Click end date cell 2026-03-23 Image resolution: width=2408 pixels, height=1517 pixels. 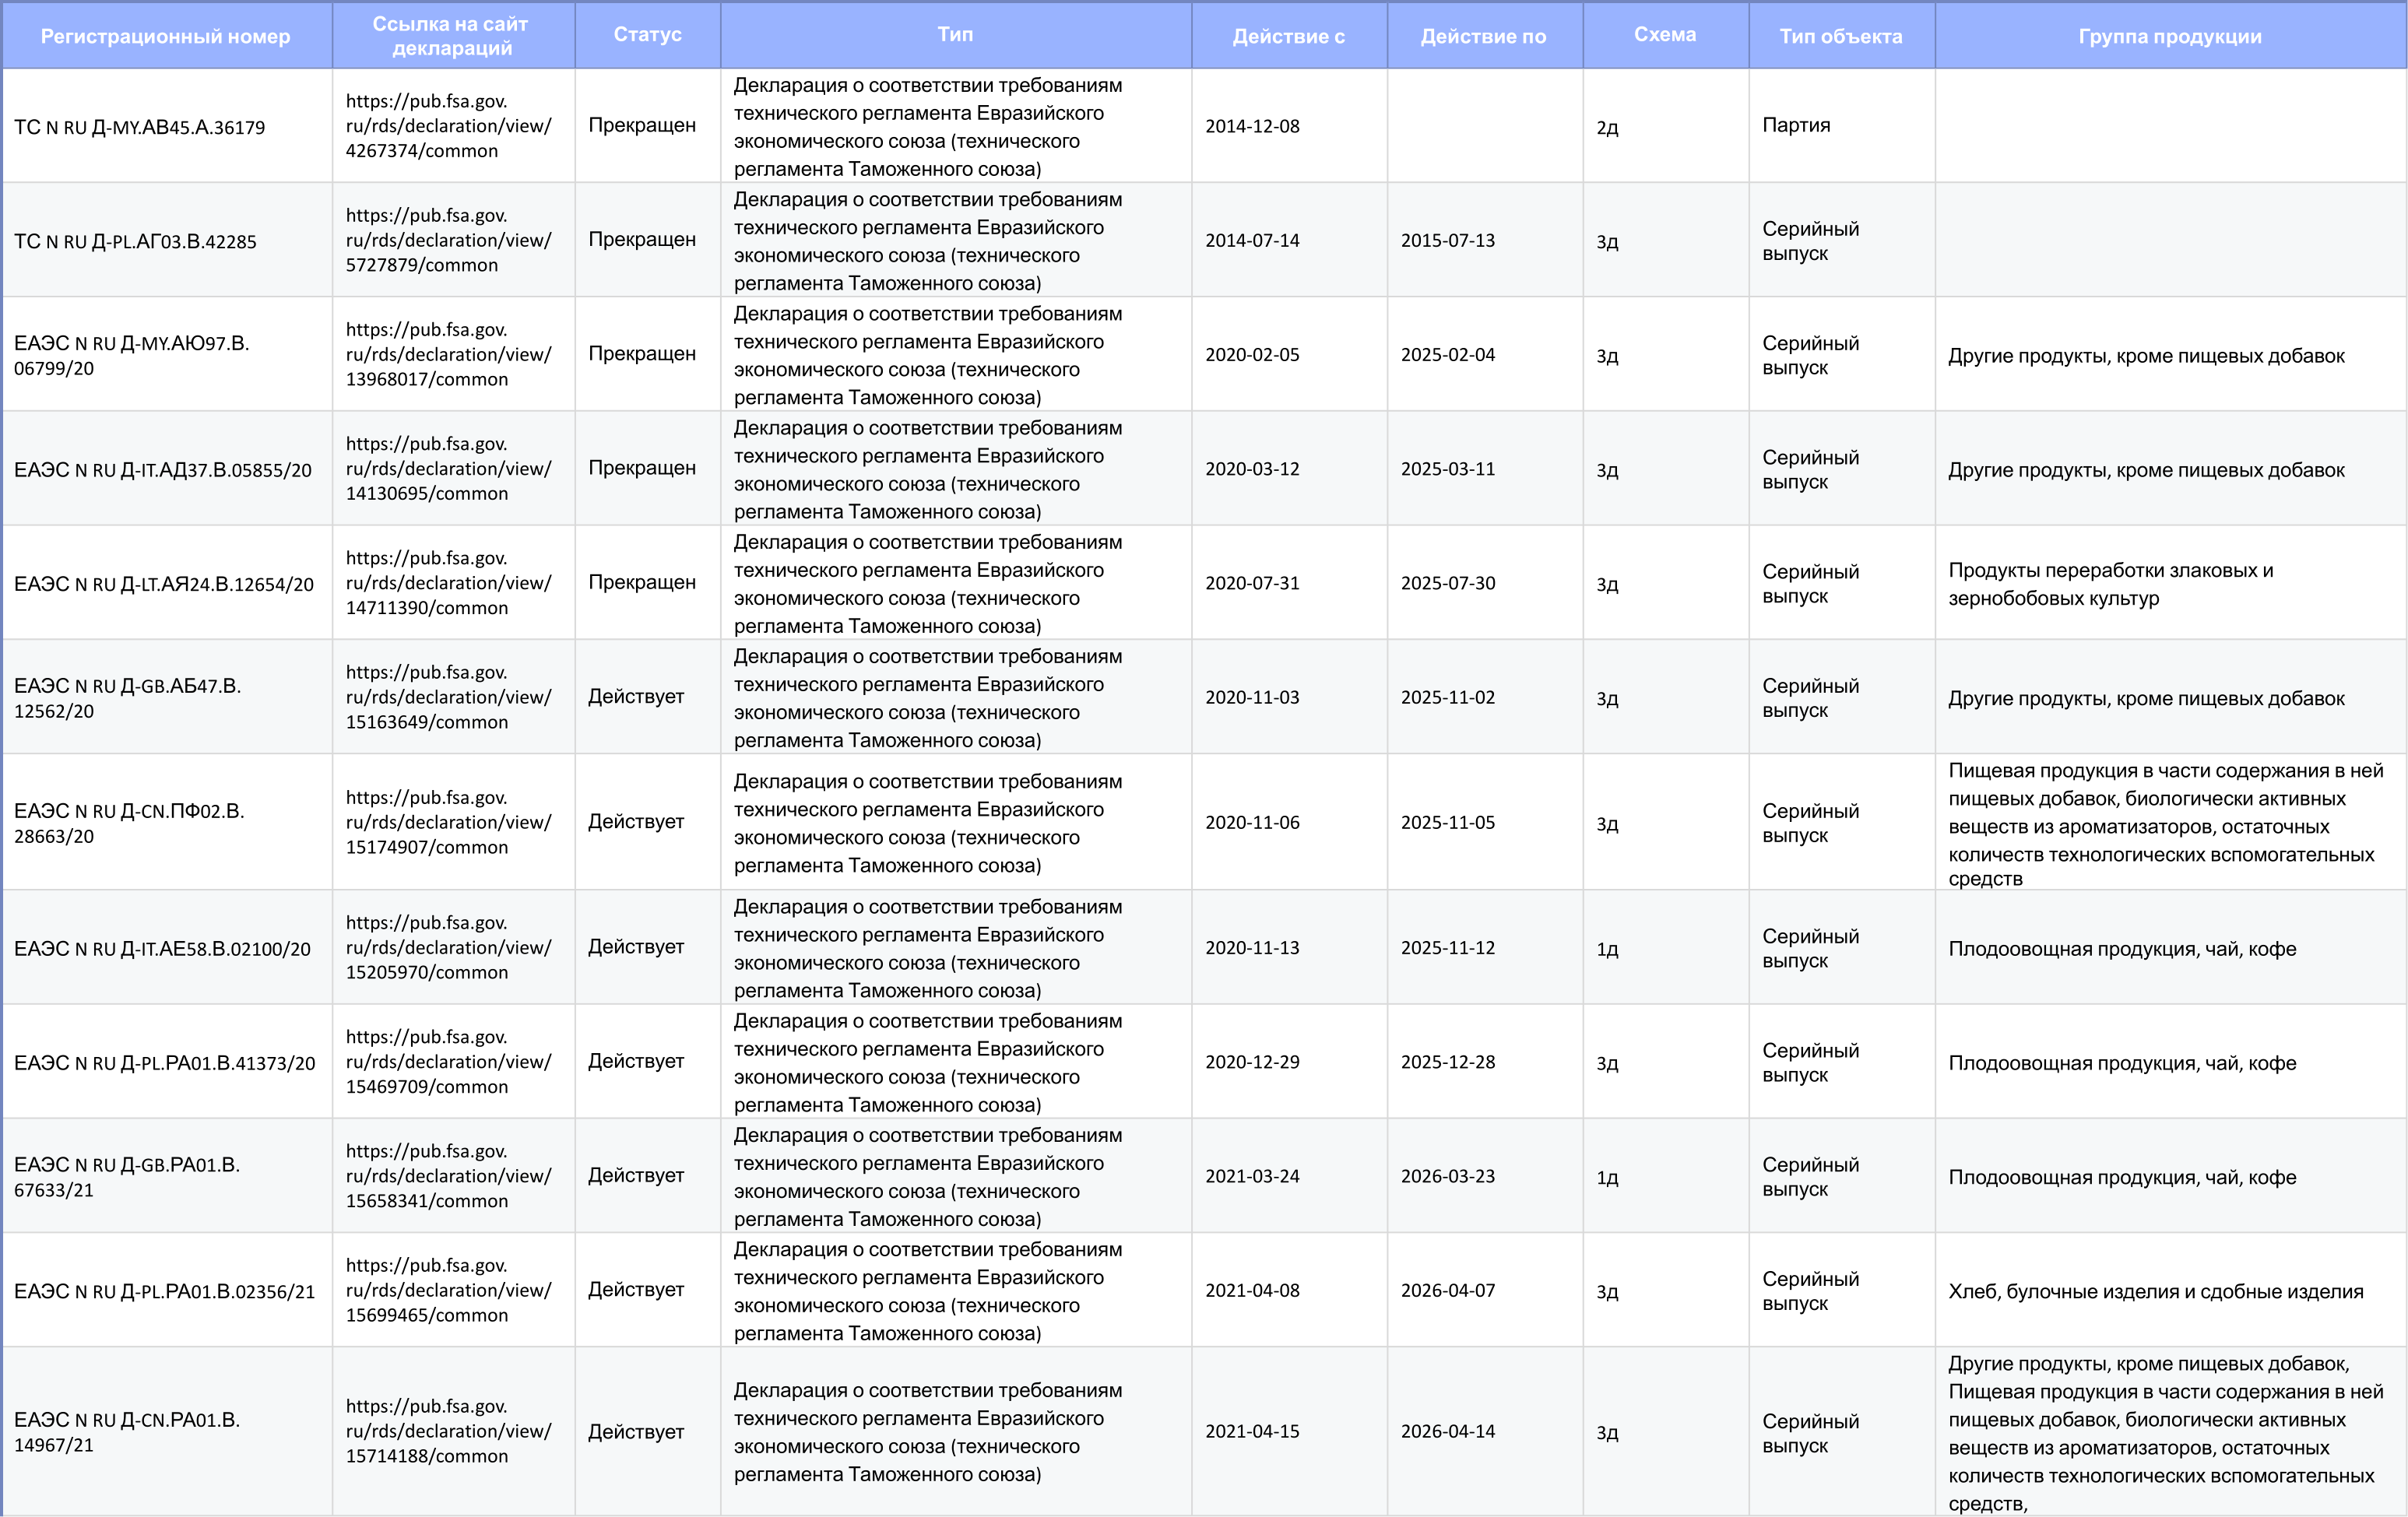coord(1447,1176)
